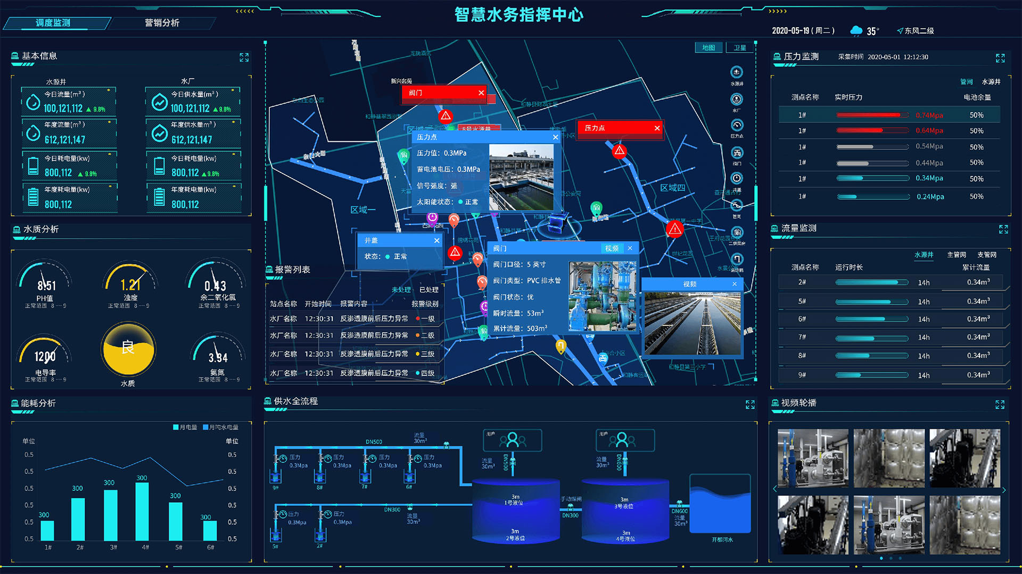Click red warning marker above 区域四

click(x=619, y=151)
